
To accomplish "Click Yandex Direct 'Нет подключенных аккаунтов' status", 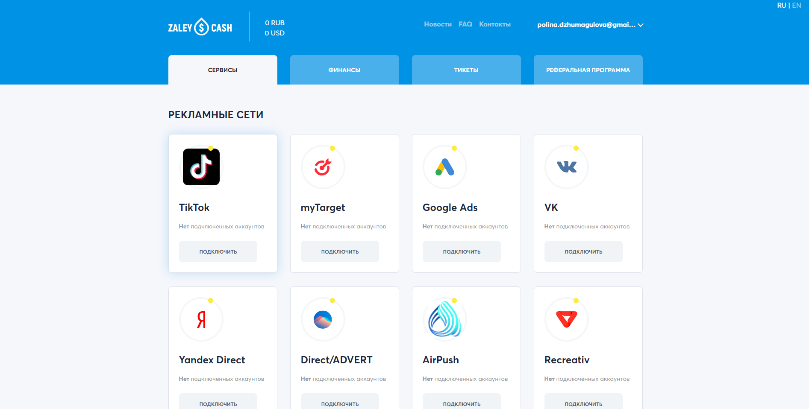I will pos(221,379).
